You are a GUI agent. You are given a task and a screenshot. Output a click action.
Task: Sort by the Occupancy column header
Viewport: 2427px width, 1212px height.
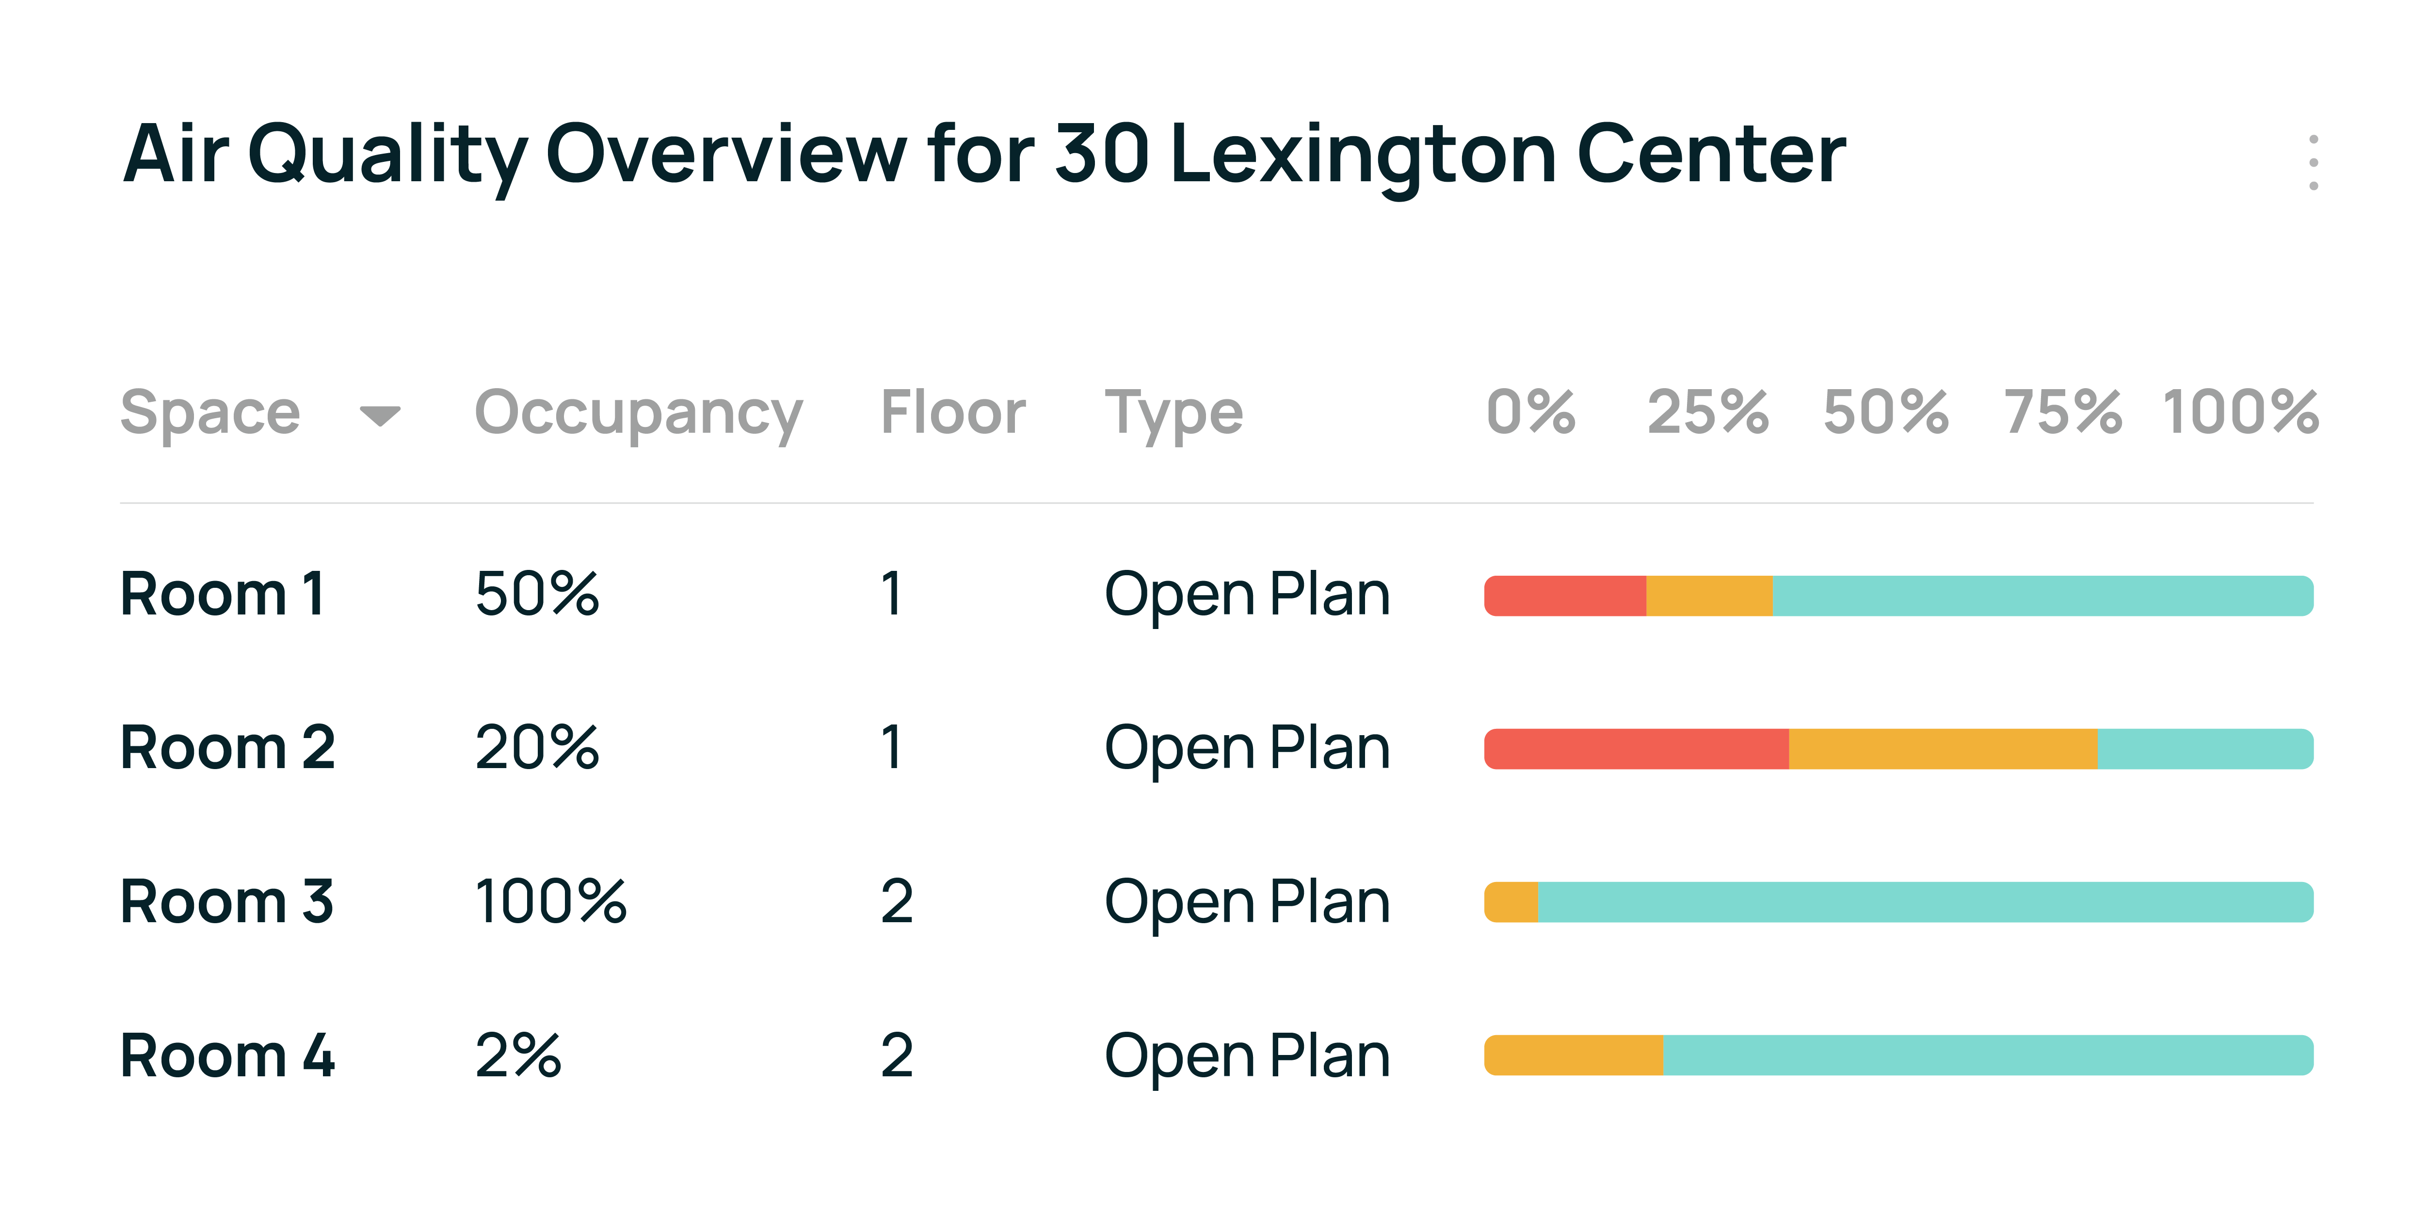[638, 412]
